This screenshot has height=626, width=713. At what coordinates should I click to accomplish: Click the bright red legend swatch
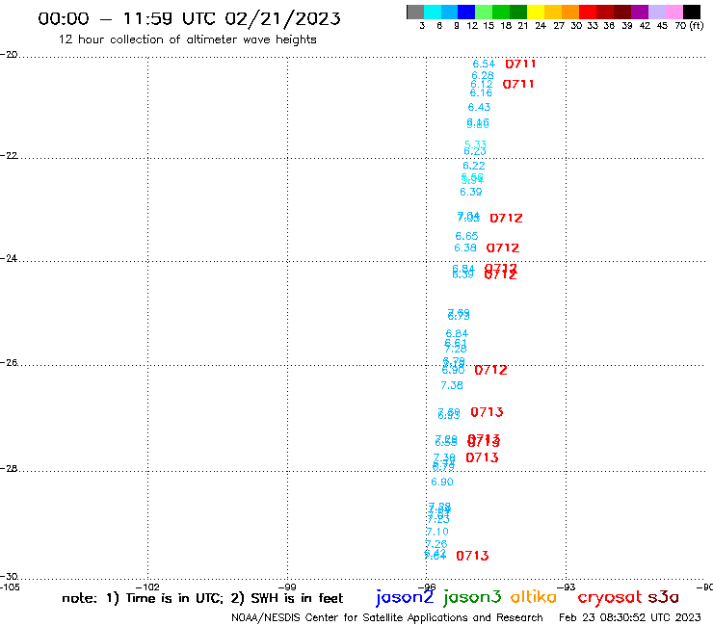588,12
